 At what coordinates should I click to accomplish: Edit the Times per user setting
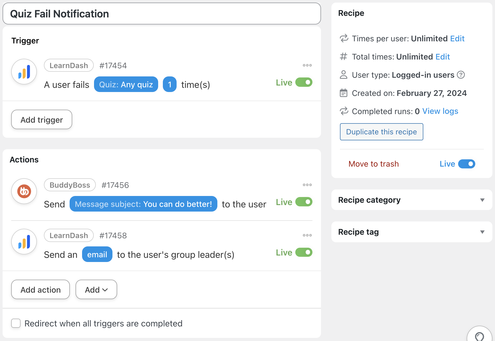[457, 38]
